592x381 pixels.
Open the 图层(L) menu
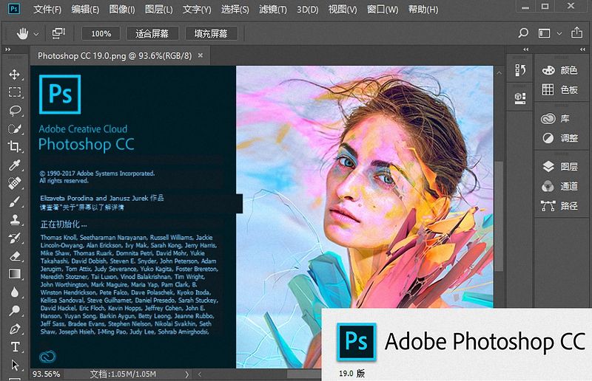click(159, 9)
